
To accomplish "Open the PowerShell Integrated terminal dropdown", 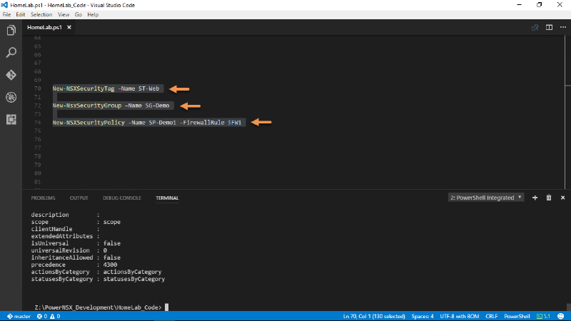I will click(486, 198).
